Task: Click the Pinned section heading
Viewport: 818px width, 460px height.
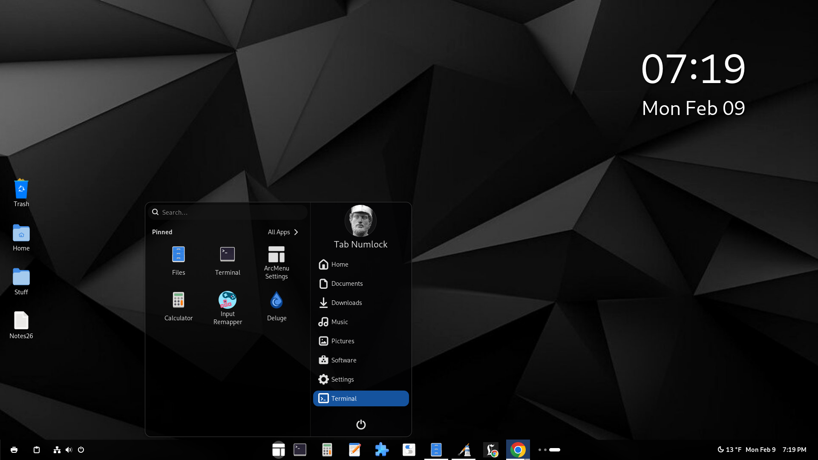Action: tap(162, 232)
